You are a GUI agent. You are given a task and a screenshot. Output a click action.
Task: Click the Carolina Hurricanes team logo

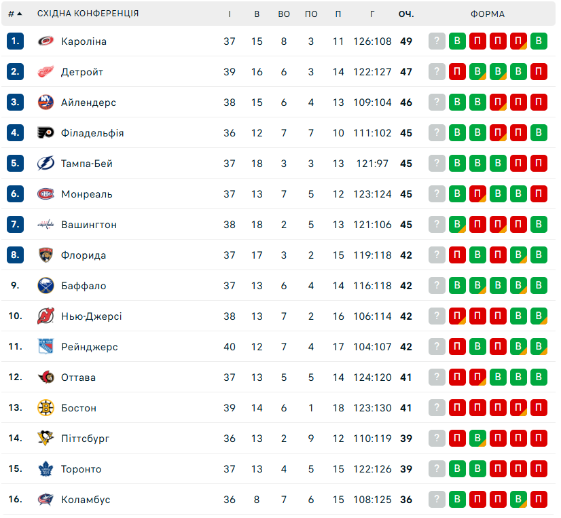tap(46, 41)
